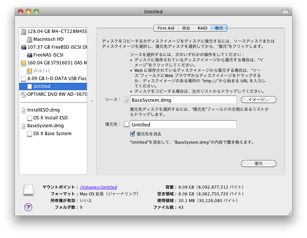This screenshot has height=238, width=307.
Task: Switch to the 消去 tab
Action: coord(186,28)
